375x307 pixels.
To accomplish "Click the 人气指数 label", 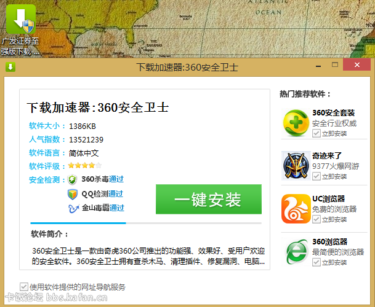I will tap(47, 139).
